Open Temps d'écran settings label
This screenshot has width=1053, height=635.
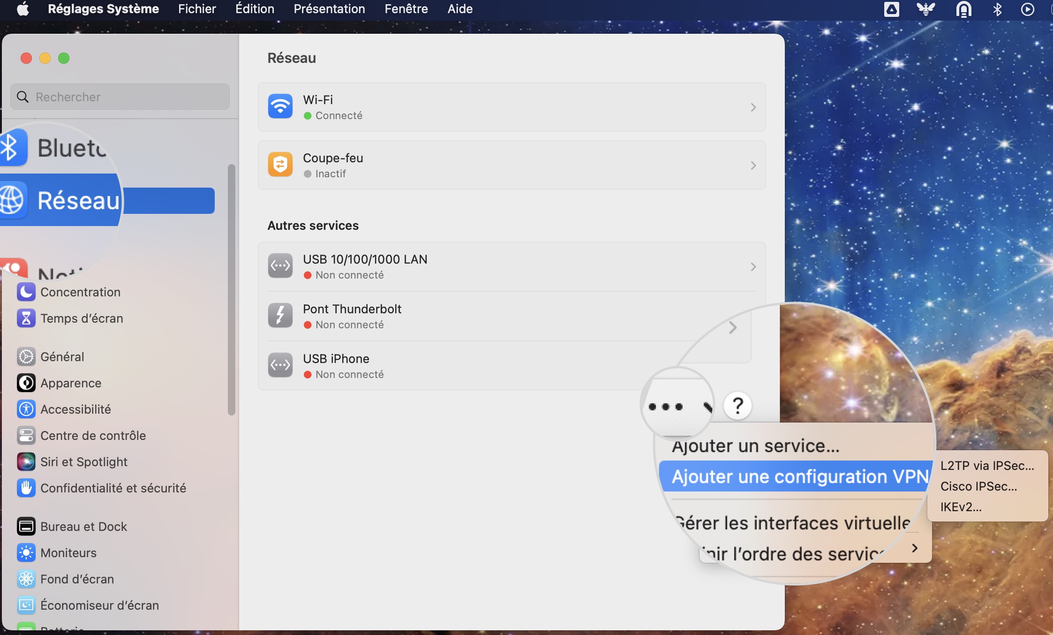[x=82, y=318]
